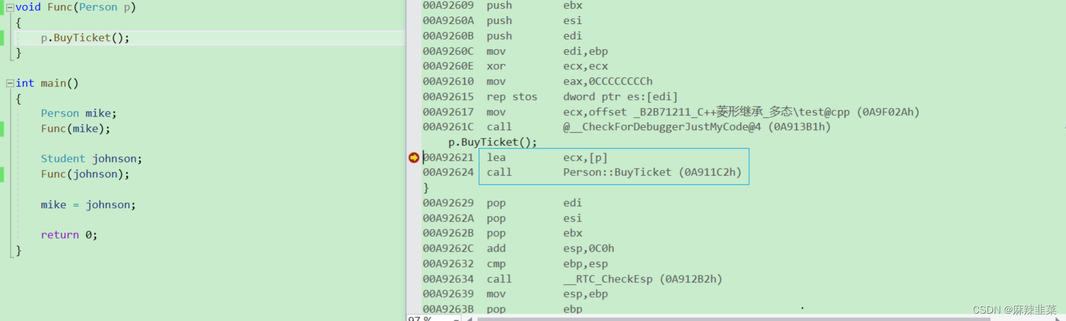The image size is (1066, 321).
Task: Collapse the void Func(Person p) block
Action: tap(10, 7)
